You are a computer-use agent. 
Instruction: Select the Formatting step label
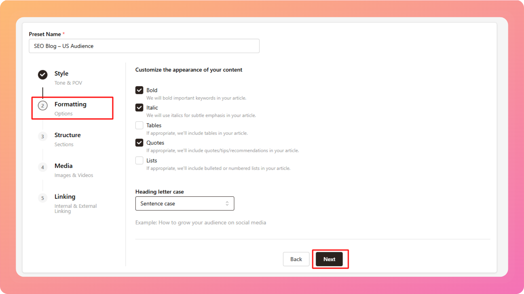pyautogui.click(x=70, y=104)
